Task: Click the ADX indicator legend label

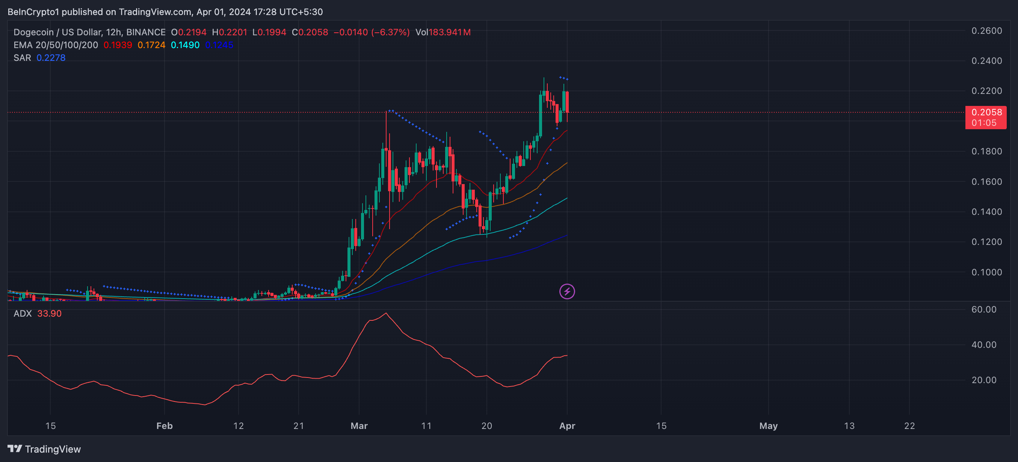Action: (x=23, y=313)
